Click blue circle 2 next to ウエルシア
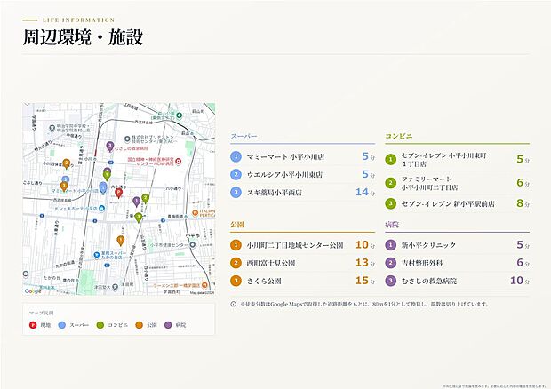551x389 pixels. pyautogui.click(x=236, y=174)
